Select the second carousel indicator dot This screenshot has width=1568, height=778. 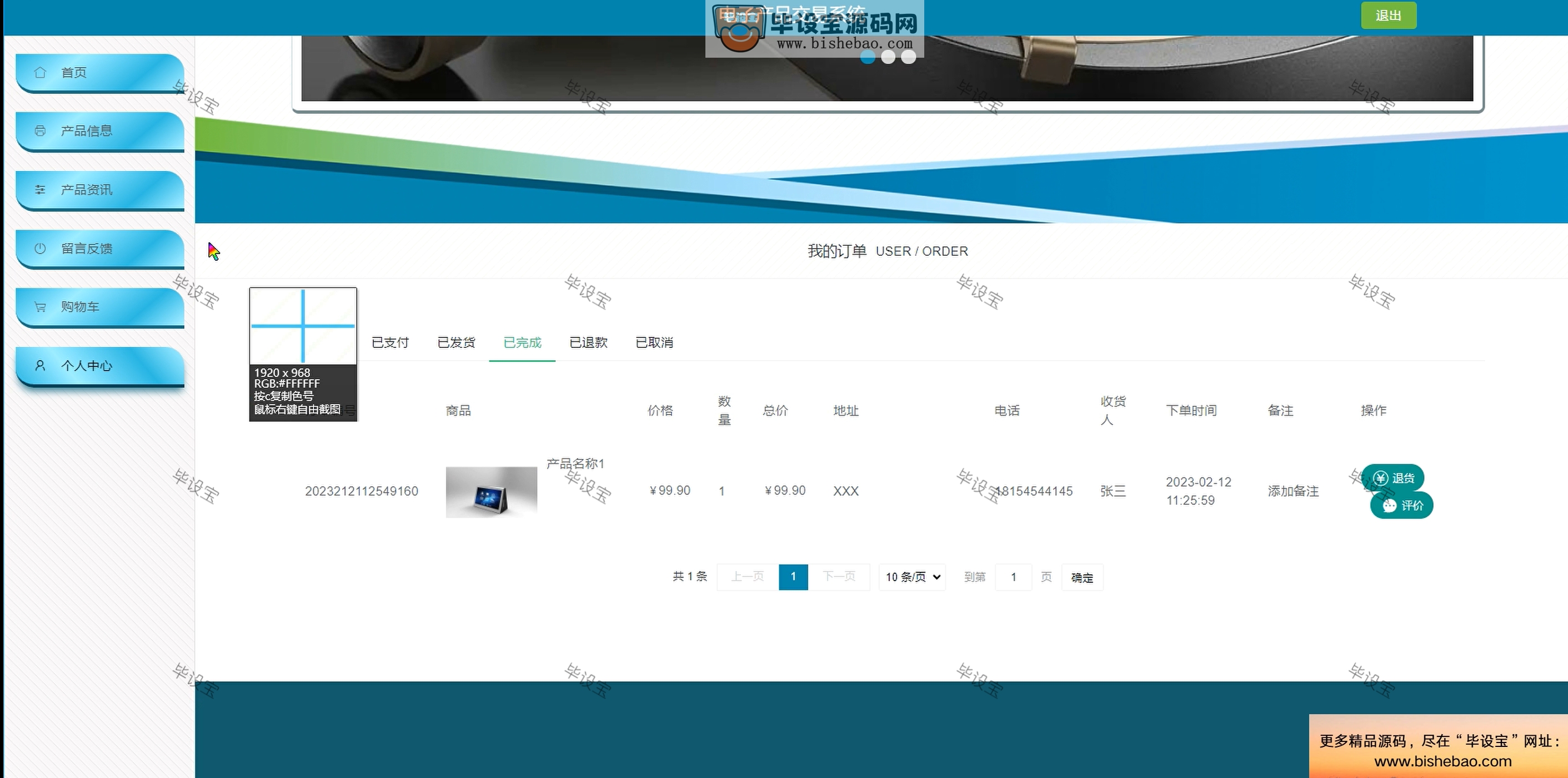888,57
